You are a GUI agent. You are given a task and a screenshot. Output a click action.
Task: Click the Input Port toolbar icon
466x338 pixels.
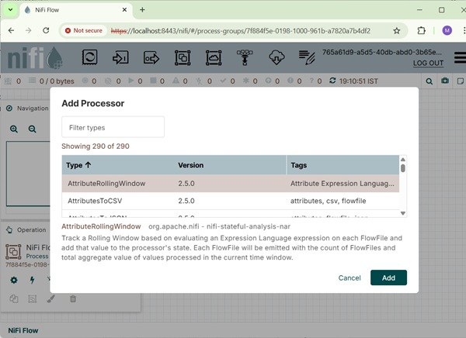click(x=120, y=58)
